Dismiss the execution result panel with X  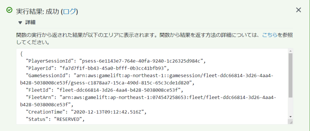click(x=298, y=10)
